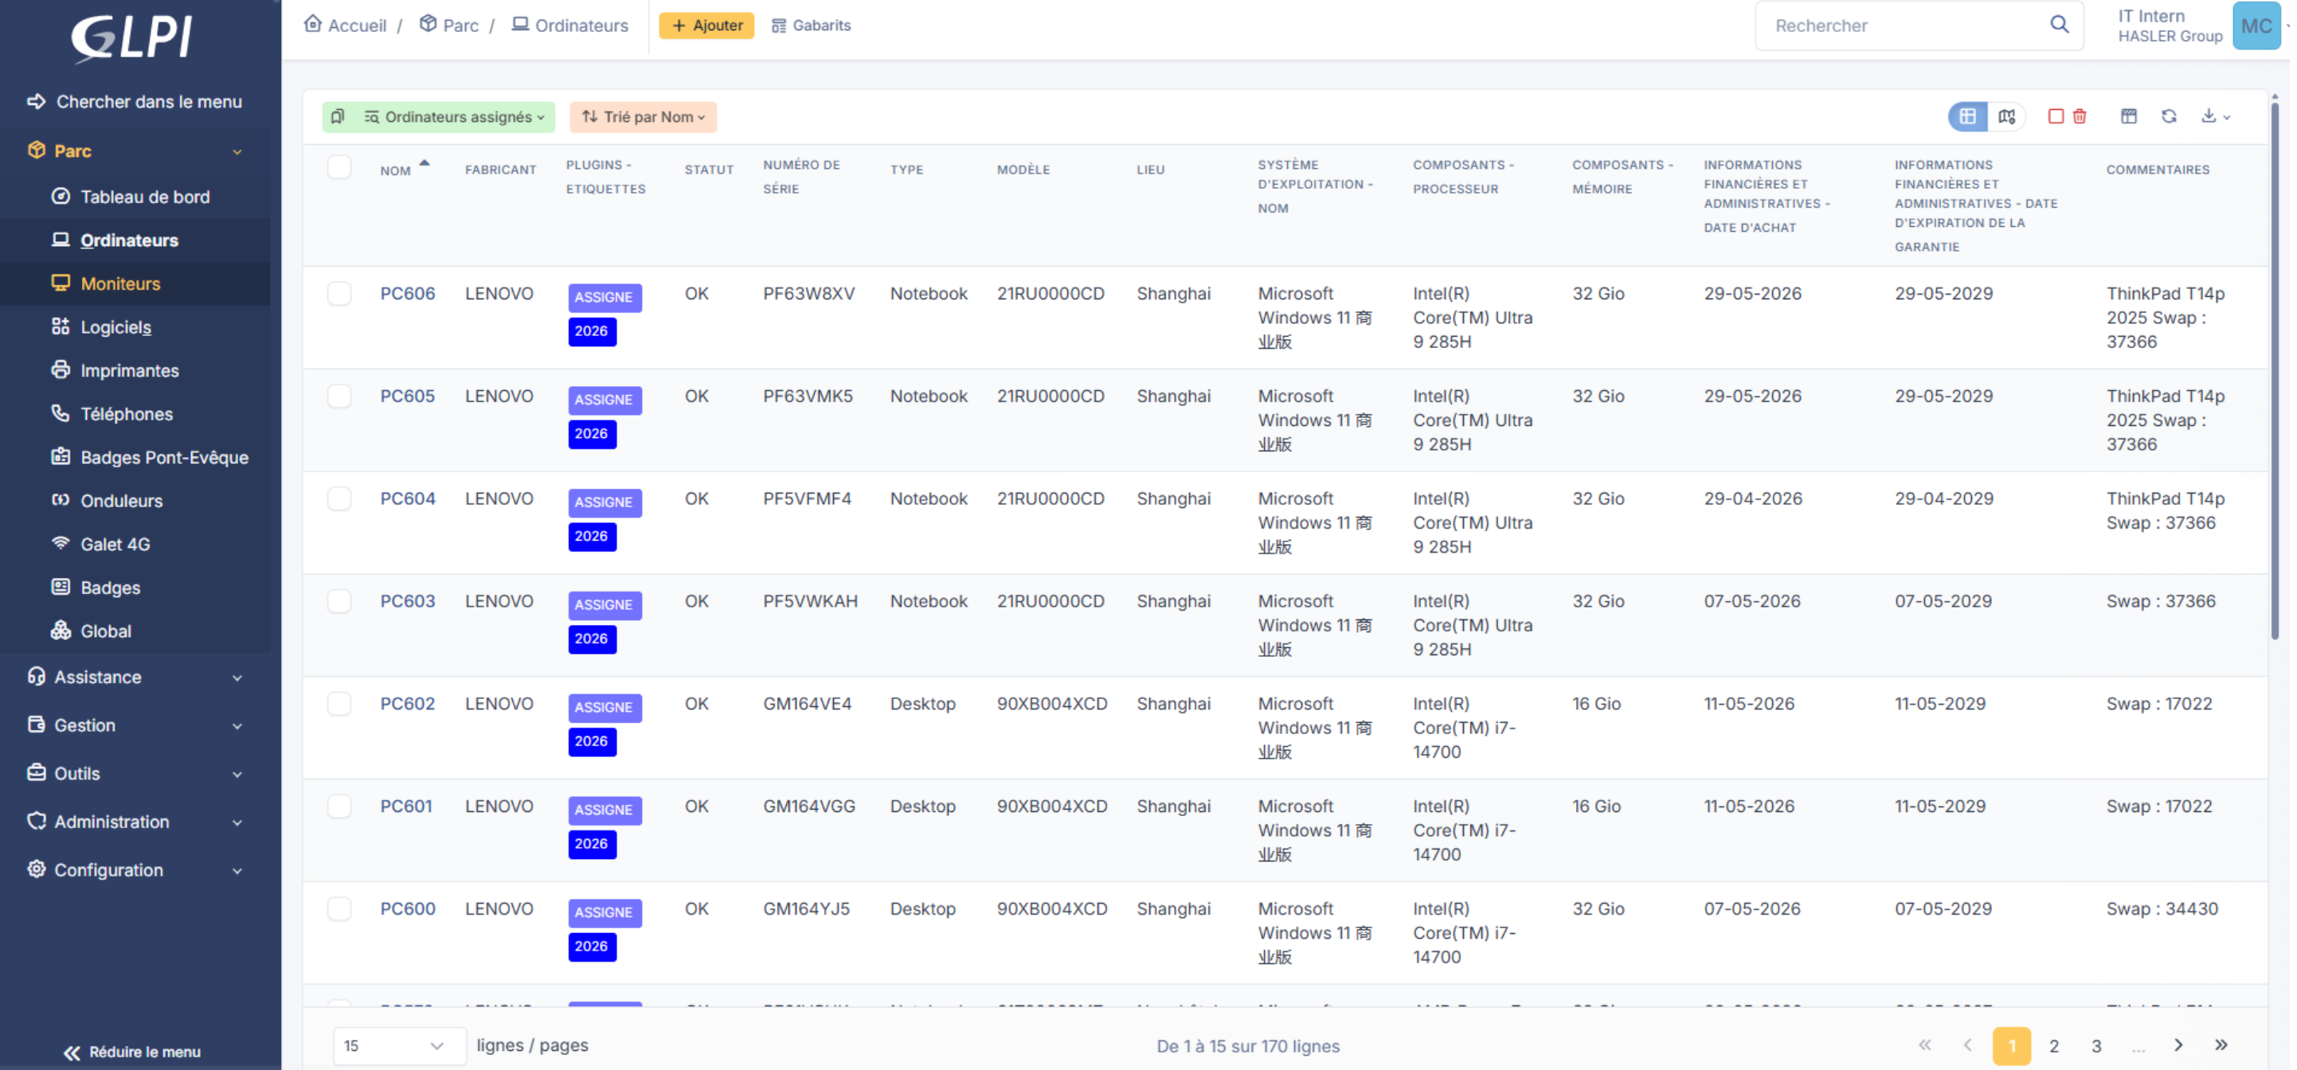This screenshot has width=2297, height=1070.
Task: Open Logiciels in the sidebar
Action: tap(115, 327)
